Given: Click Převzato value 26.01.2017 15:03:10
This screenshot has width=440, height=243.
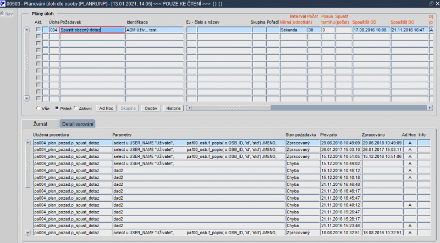Looking at the screenshot, I should click(x=340, y=150).
